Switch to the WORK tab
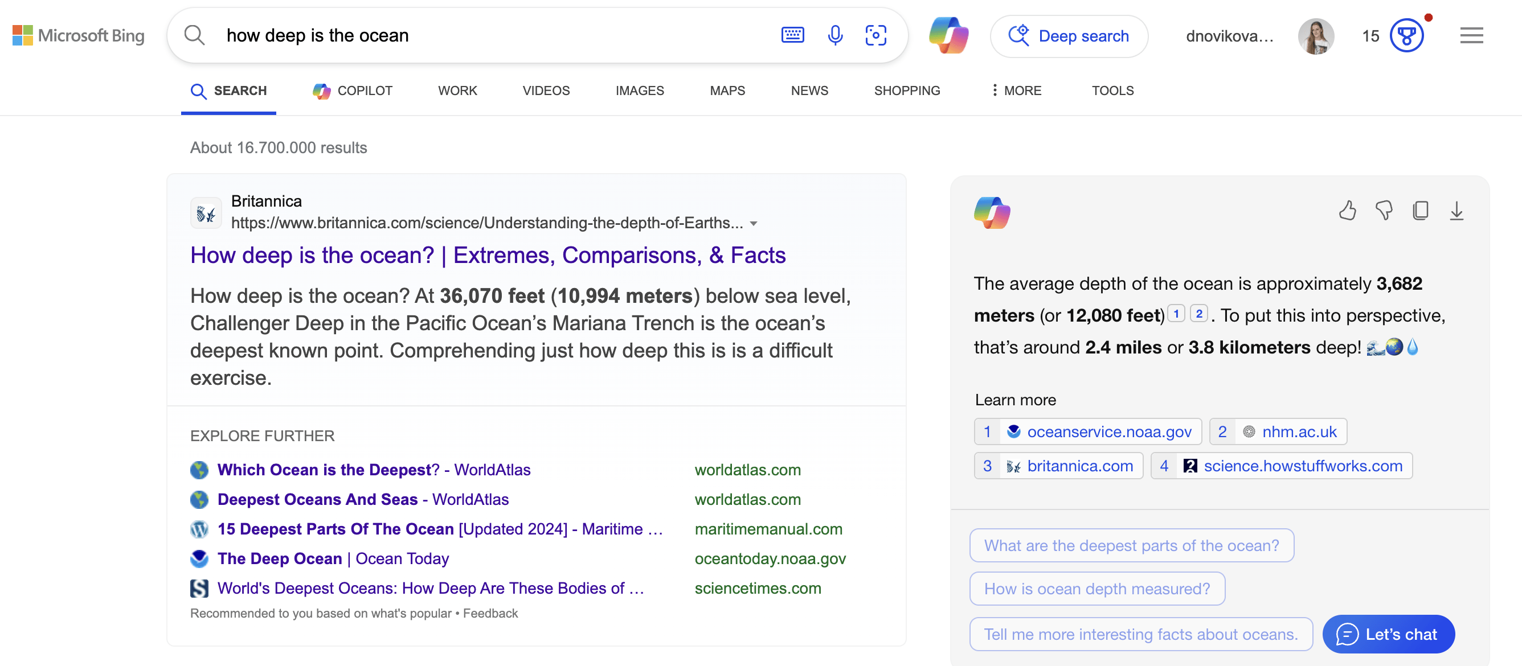This screenshot has height=666, width=1522. pos(457,91)
